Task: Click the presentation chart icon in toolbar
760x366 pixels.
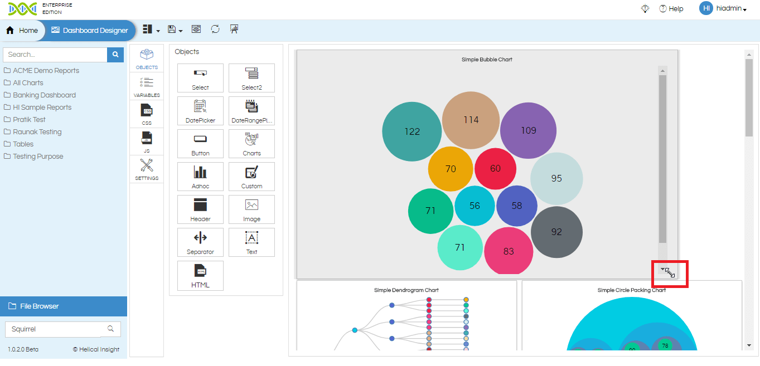Action: tap(234, 30)
